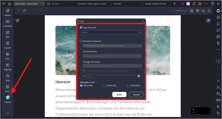Viewport: 222px width, 119px height.
Task: Open the Tools section
Action: coord(8,78)
